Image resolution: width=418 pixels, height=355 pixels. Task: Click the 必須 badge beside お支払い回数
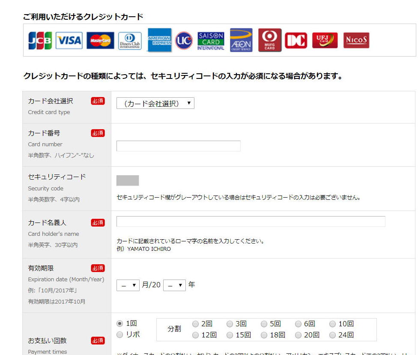click(98, 340)
